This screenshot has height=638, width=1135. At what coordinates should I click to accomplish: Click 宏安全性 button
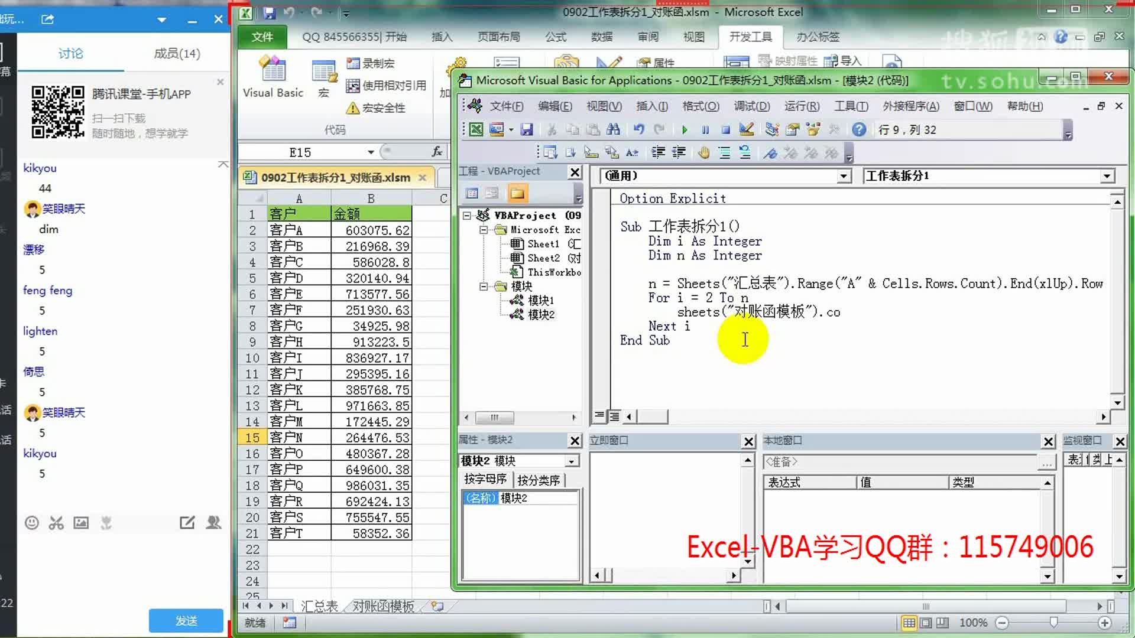(x=376, y=108)
